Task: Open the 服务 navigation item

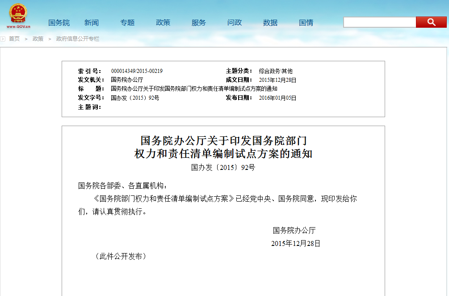Action: point(199,23)
